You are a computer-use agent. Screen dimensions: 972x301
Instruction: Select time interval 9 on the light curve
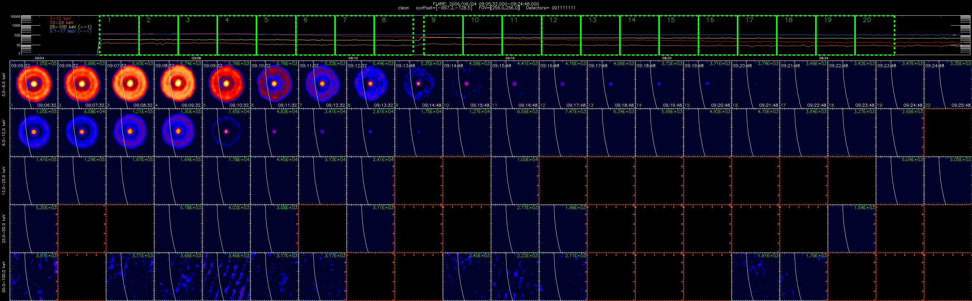(444, 36)
